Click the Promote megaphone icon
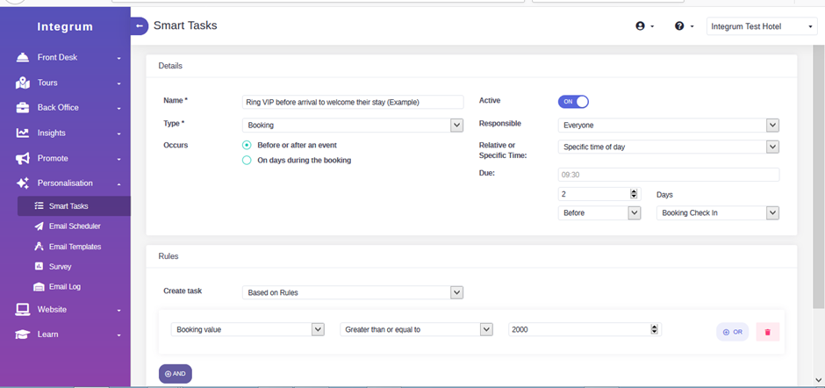The image size is (825, 388). click(x=23, y=159)
